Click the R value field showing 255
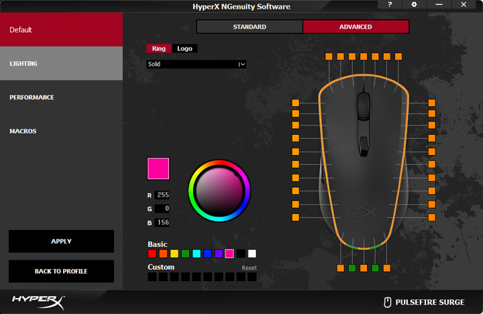Viewport: 483px width, 314px height. (162, 195)
